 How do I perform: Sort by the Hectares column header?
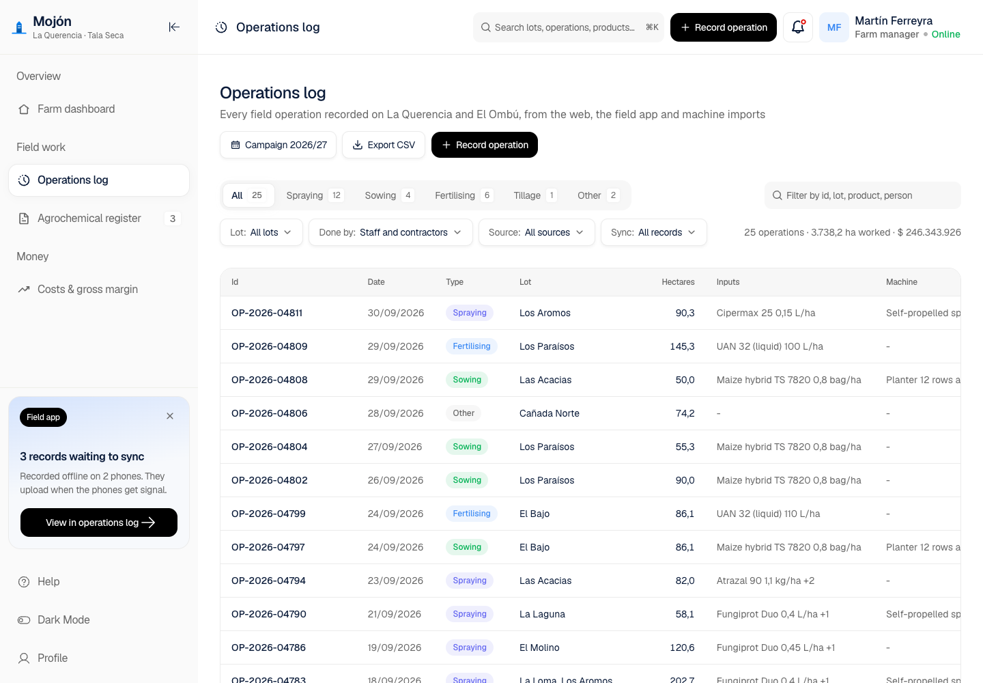click(x=678, y=282)
